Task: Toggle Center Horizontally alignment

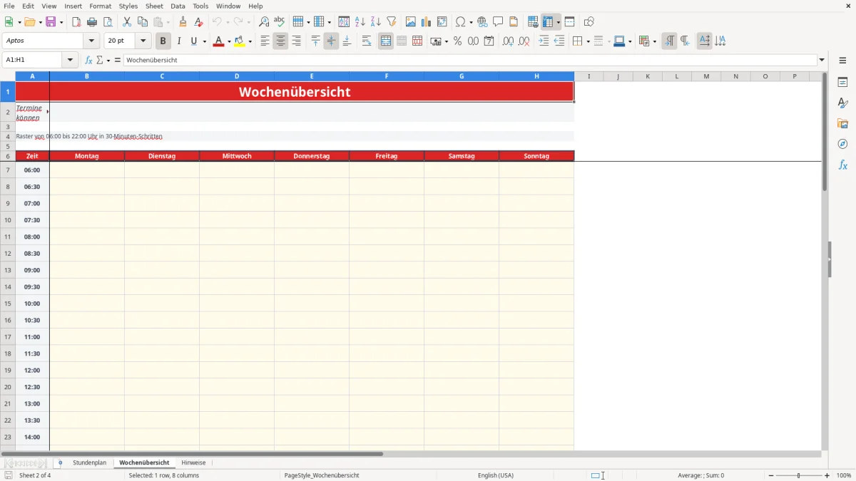Action: point(280,41)
